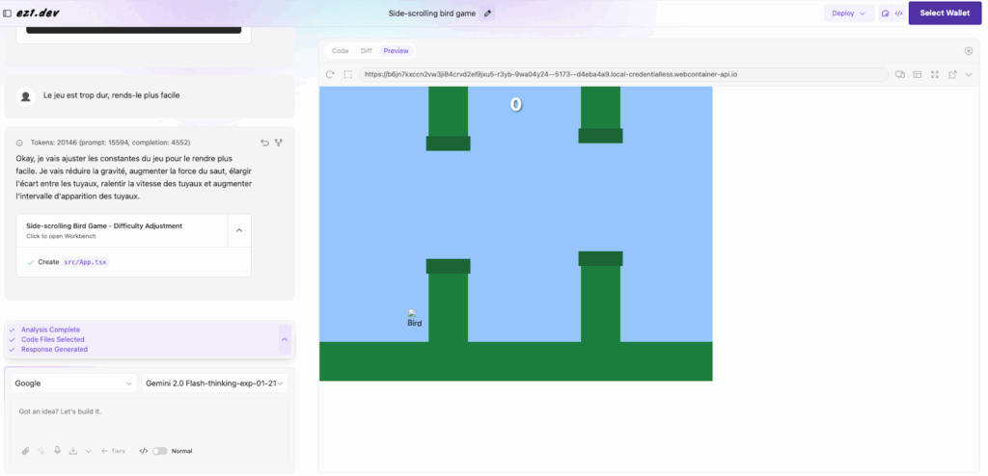The image size is (988, 476).
Task: Switch to the Code tab
Action: pyautogui.click(x=340, y=51)
